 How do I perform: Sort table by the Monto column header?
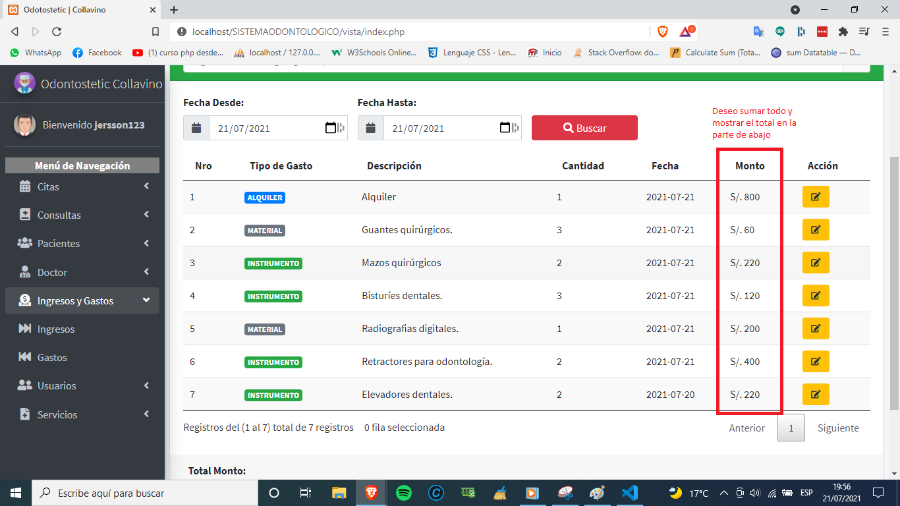[x=750, y=166]
